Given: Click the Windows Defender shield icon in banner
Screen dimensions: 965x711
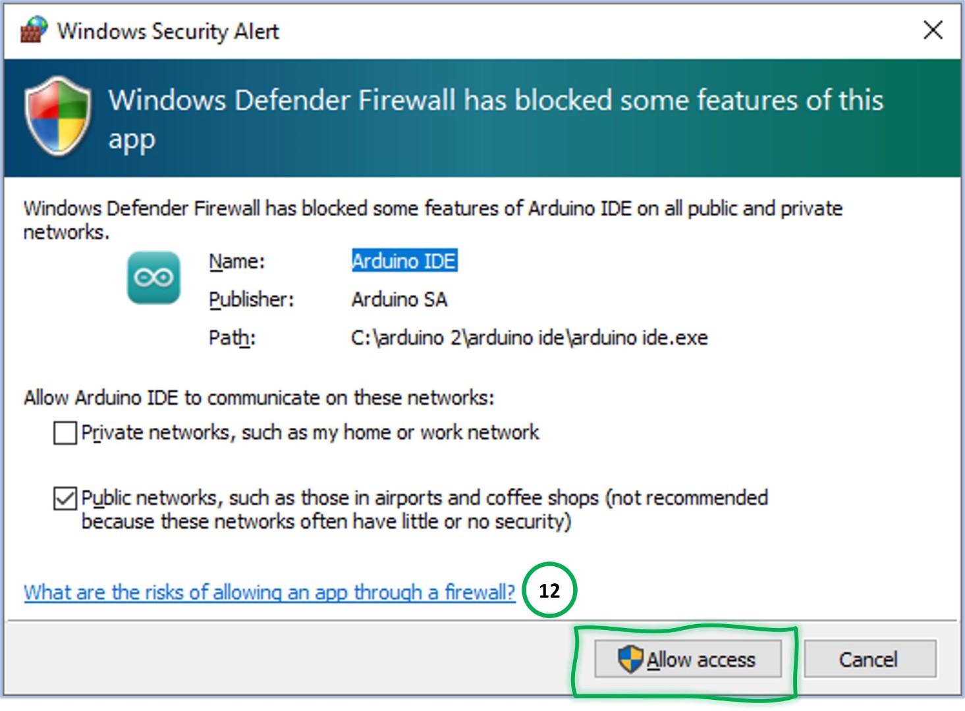Looking at the screenshot, I should pos(58,116).
